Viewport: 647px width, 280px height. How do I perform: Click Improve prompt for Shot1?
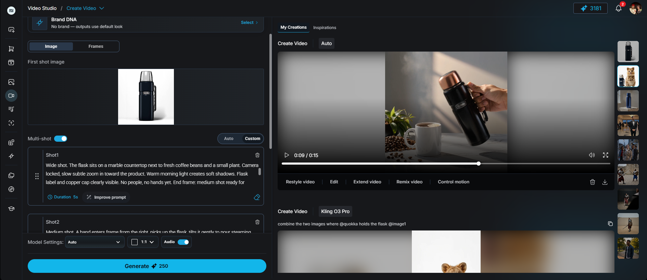click(106, 197)
